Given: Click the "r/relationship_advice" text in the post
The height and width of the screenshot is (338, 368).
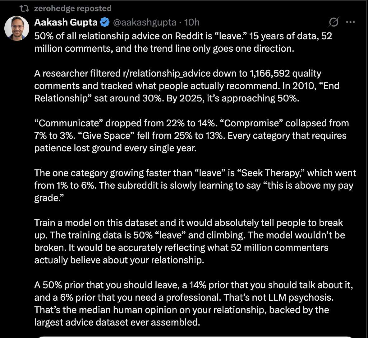Looking at the screenshot, I should [x=167, y=73].
